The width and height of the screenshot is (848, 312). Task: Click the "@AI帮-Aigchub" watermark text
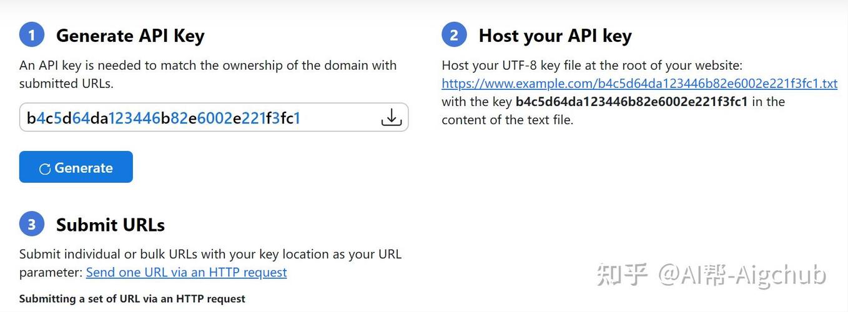click(x=742, y=275)
